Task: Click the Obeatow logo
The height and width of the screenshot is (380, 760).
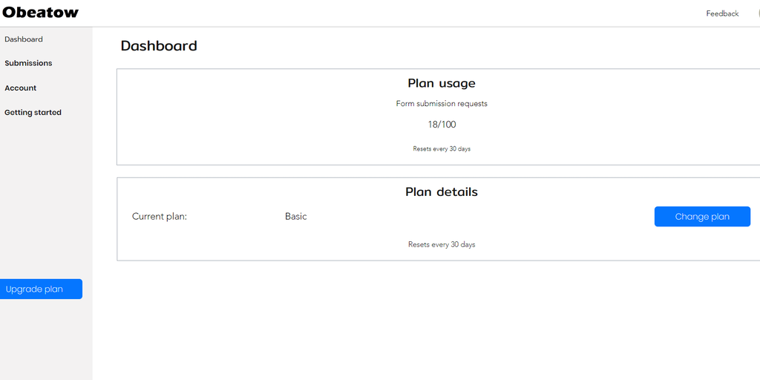Action: [40, 13]
